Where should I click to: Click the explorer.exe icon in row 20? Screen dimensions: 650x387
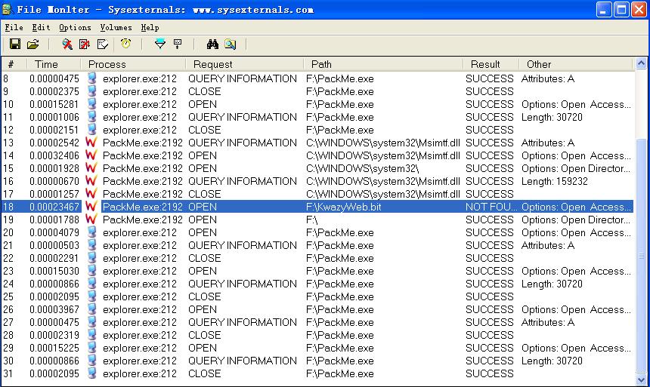(92, 232)
